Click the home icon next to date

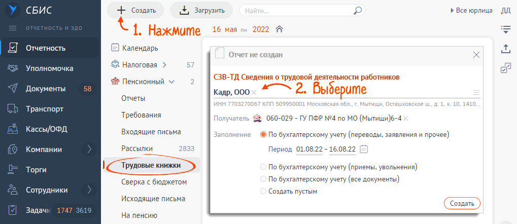pyautogui.click(x=279, y=29)
